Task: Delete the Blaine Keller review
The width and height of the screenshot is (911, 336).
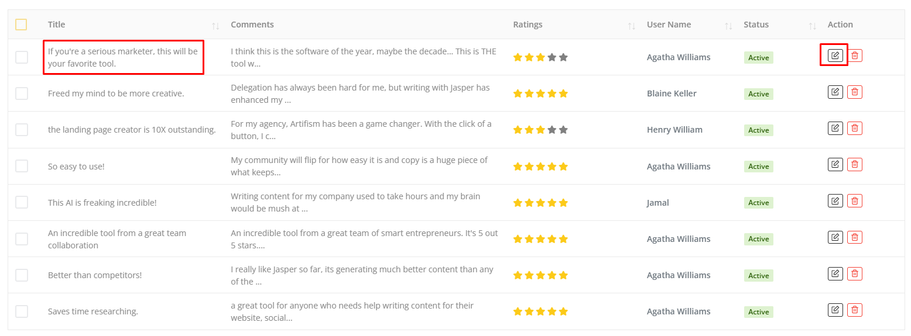Action: point(854,92)
